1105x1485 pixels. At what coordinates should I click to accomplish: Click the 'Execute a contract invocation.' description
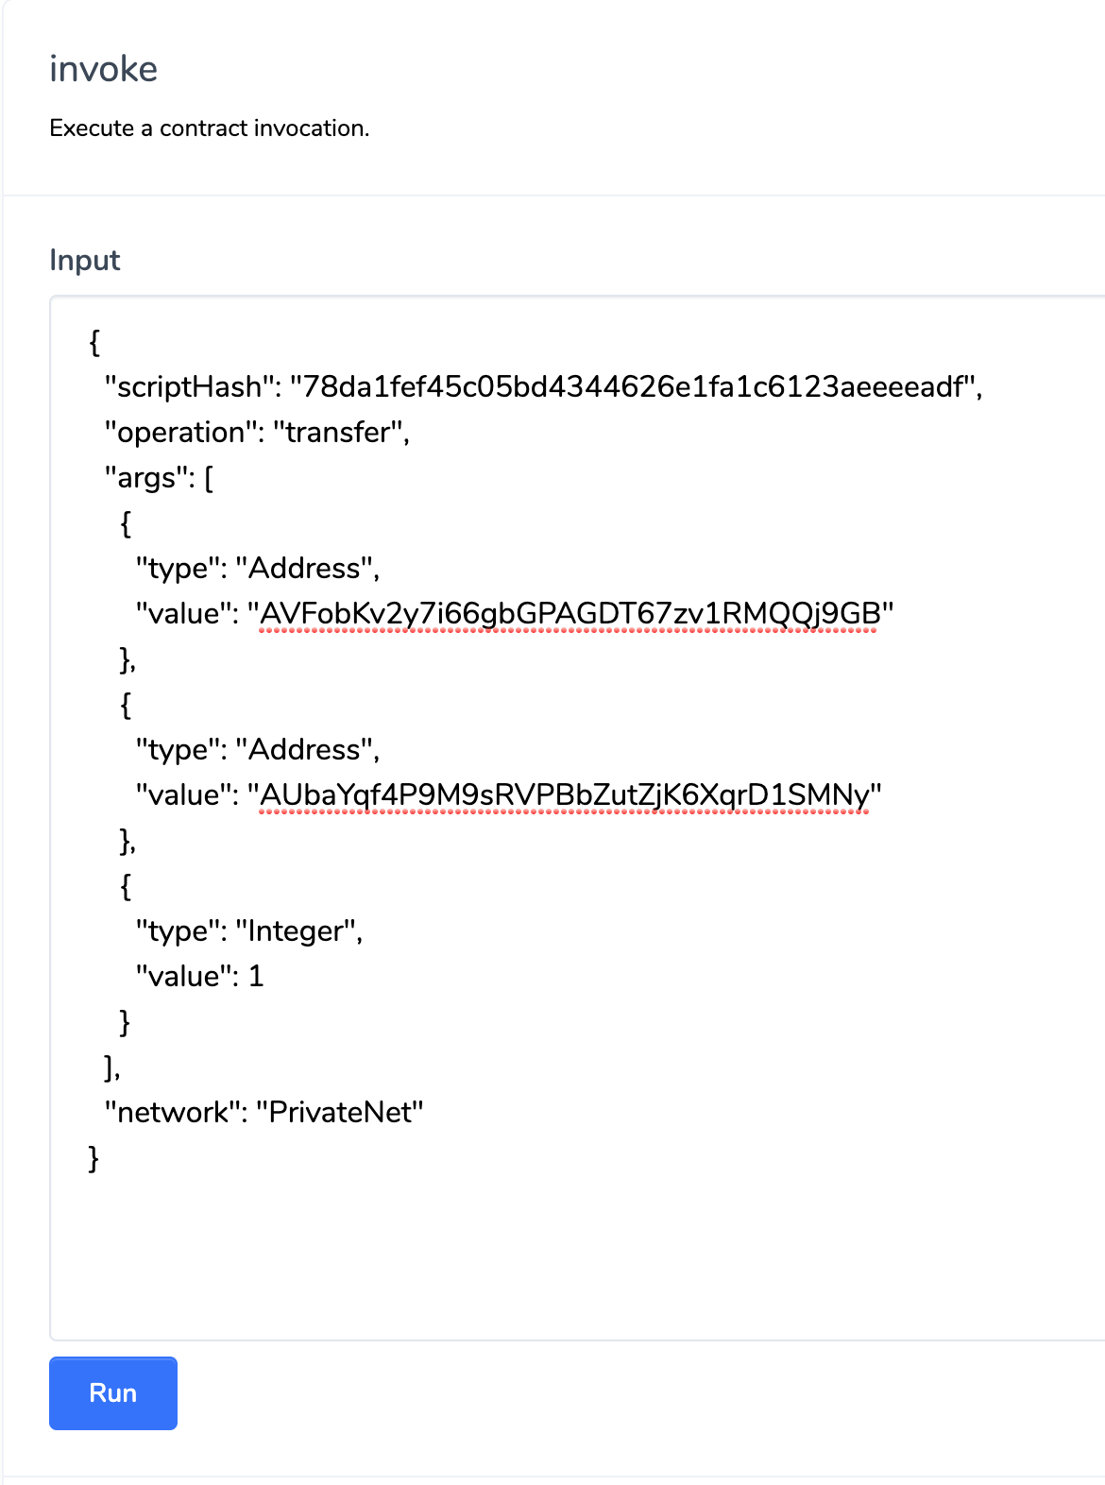click(x=209, y=128)
